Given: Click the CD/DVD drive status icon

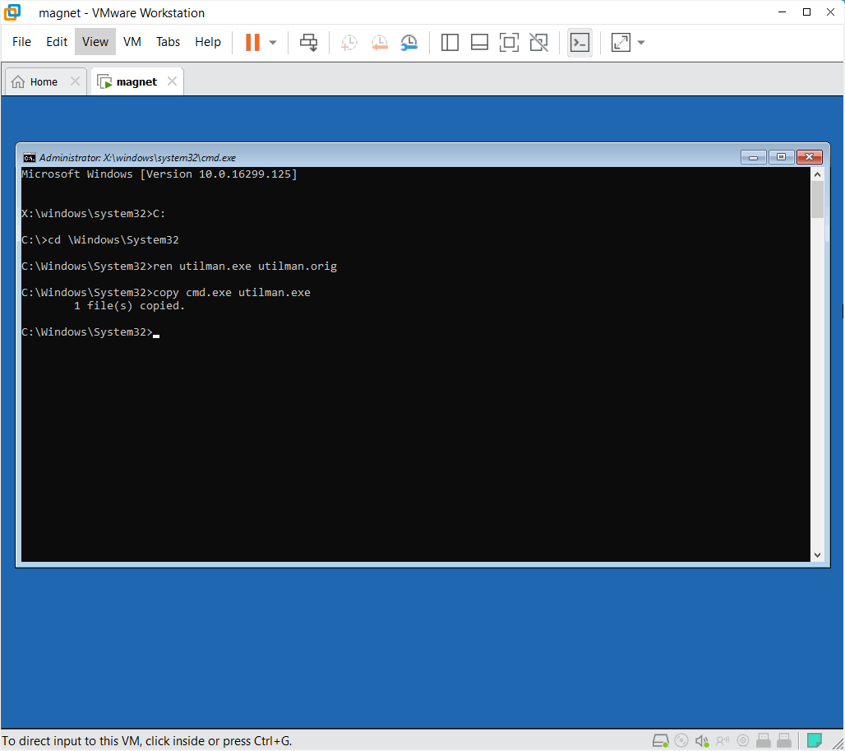Looking at the screenshot, I should coord(681,741).
